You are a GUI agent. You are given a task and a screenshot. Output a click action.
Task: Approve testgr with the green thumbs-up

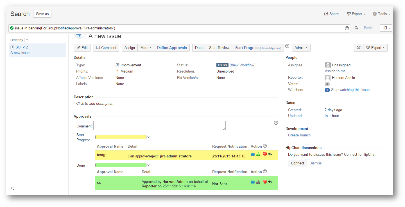[258, 154]
